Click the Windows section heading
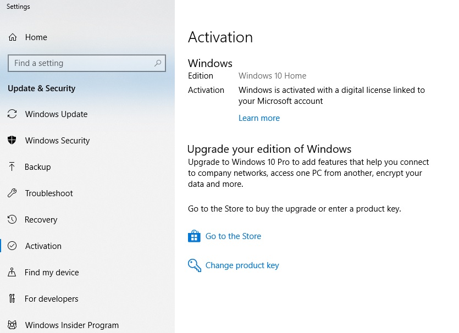Viewport: 459px width, 333px height. pyautogui.click(x=210, y=63)
